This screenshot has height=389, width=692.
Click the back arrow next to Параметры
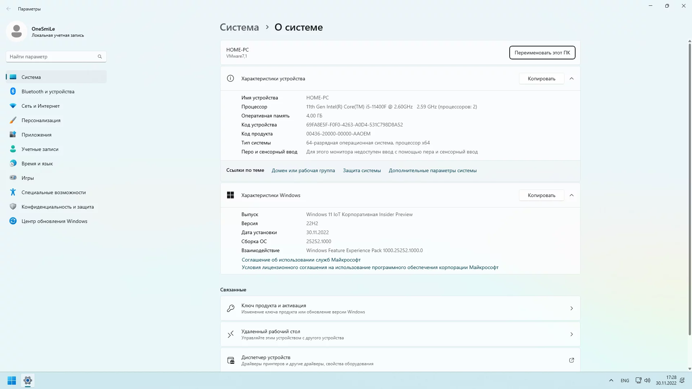9,9
